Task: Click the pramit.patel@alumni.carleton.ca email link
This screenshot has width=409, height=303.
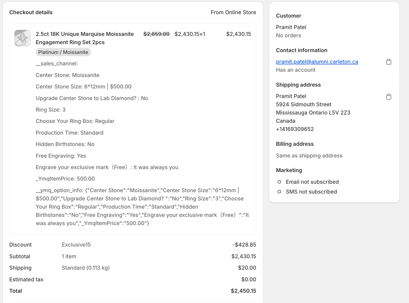Action: tap(317, 62)
